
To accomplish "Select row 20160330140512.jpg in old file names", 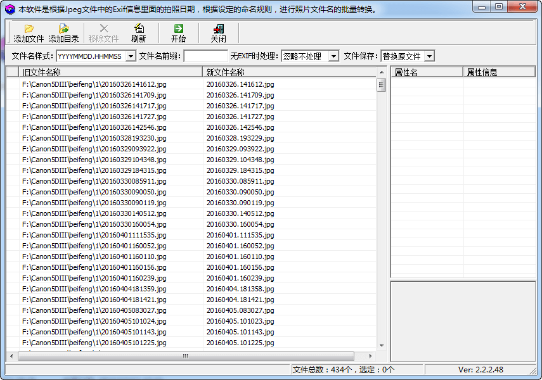I will point(94,213).
